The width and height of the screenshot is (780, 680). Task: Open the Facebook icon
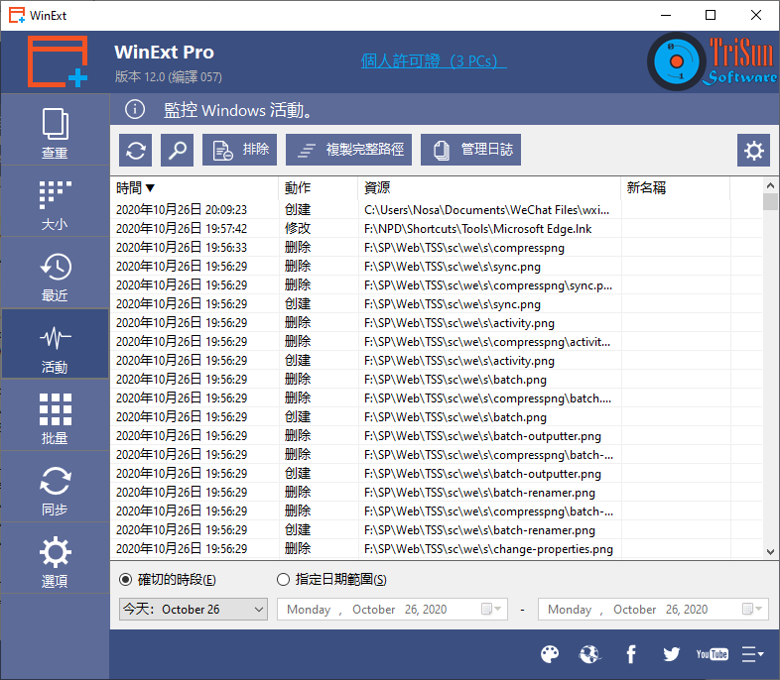click(x=631, y=654)
